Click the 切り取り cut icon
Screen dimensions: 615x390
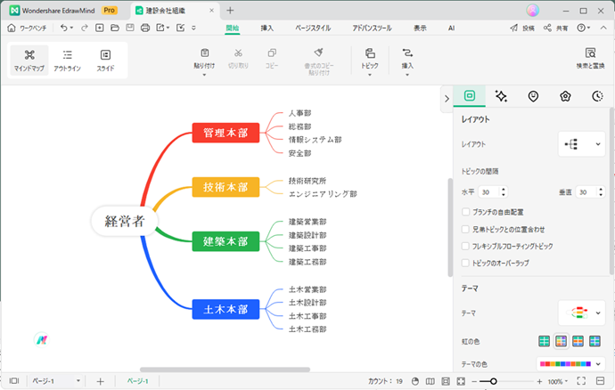(x=238, y=53)
